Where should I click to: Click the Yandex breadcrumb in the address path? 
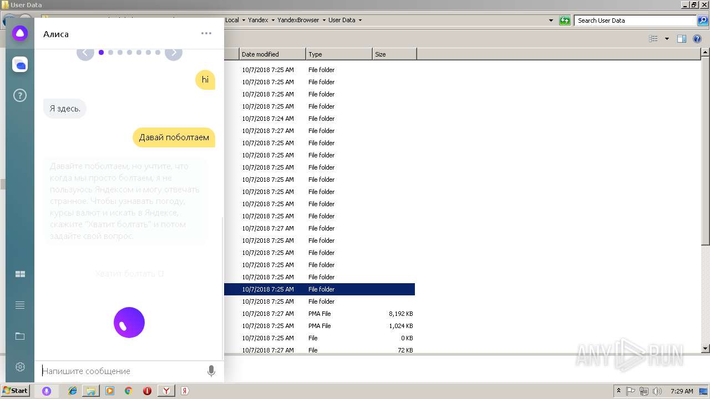(258, 21)
